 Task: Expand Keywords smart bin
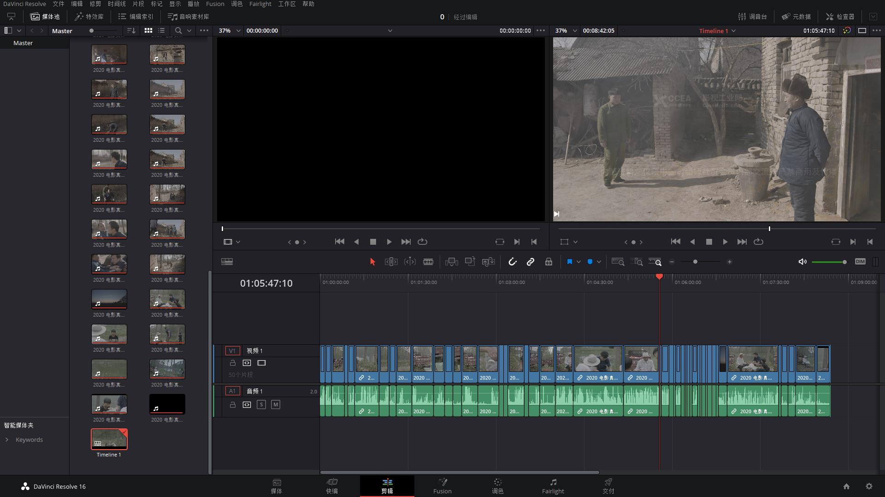click(7, 439)
